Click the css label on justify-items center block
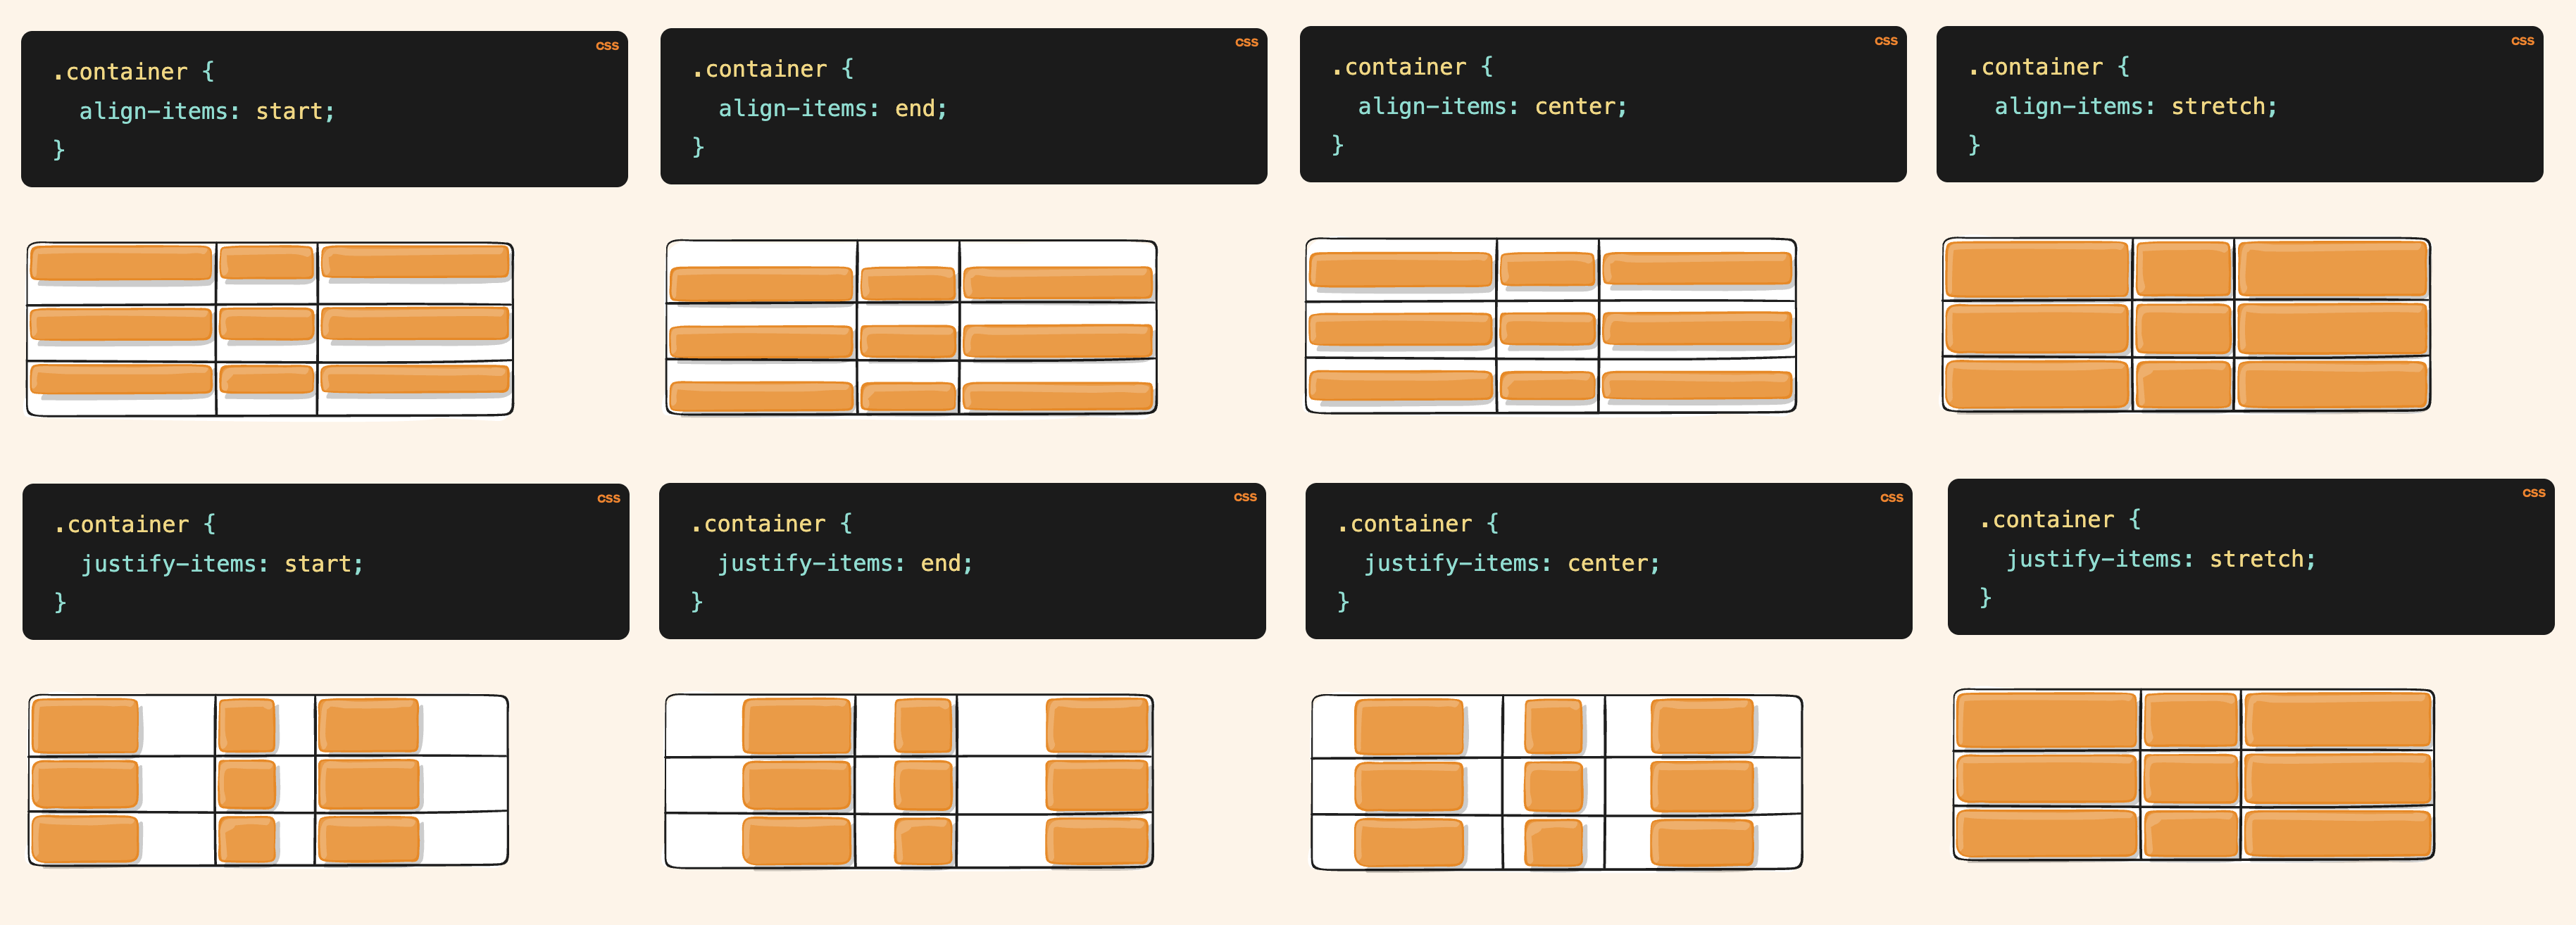Screen dimensions: 2576x925 (1891, 498)
